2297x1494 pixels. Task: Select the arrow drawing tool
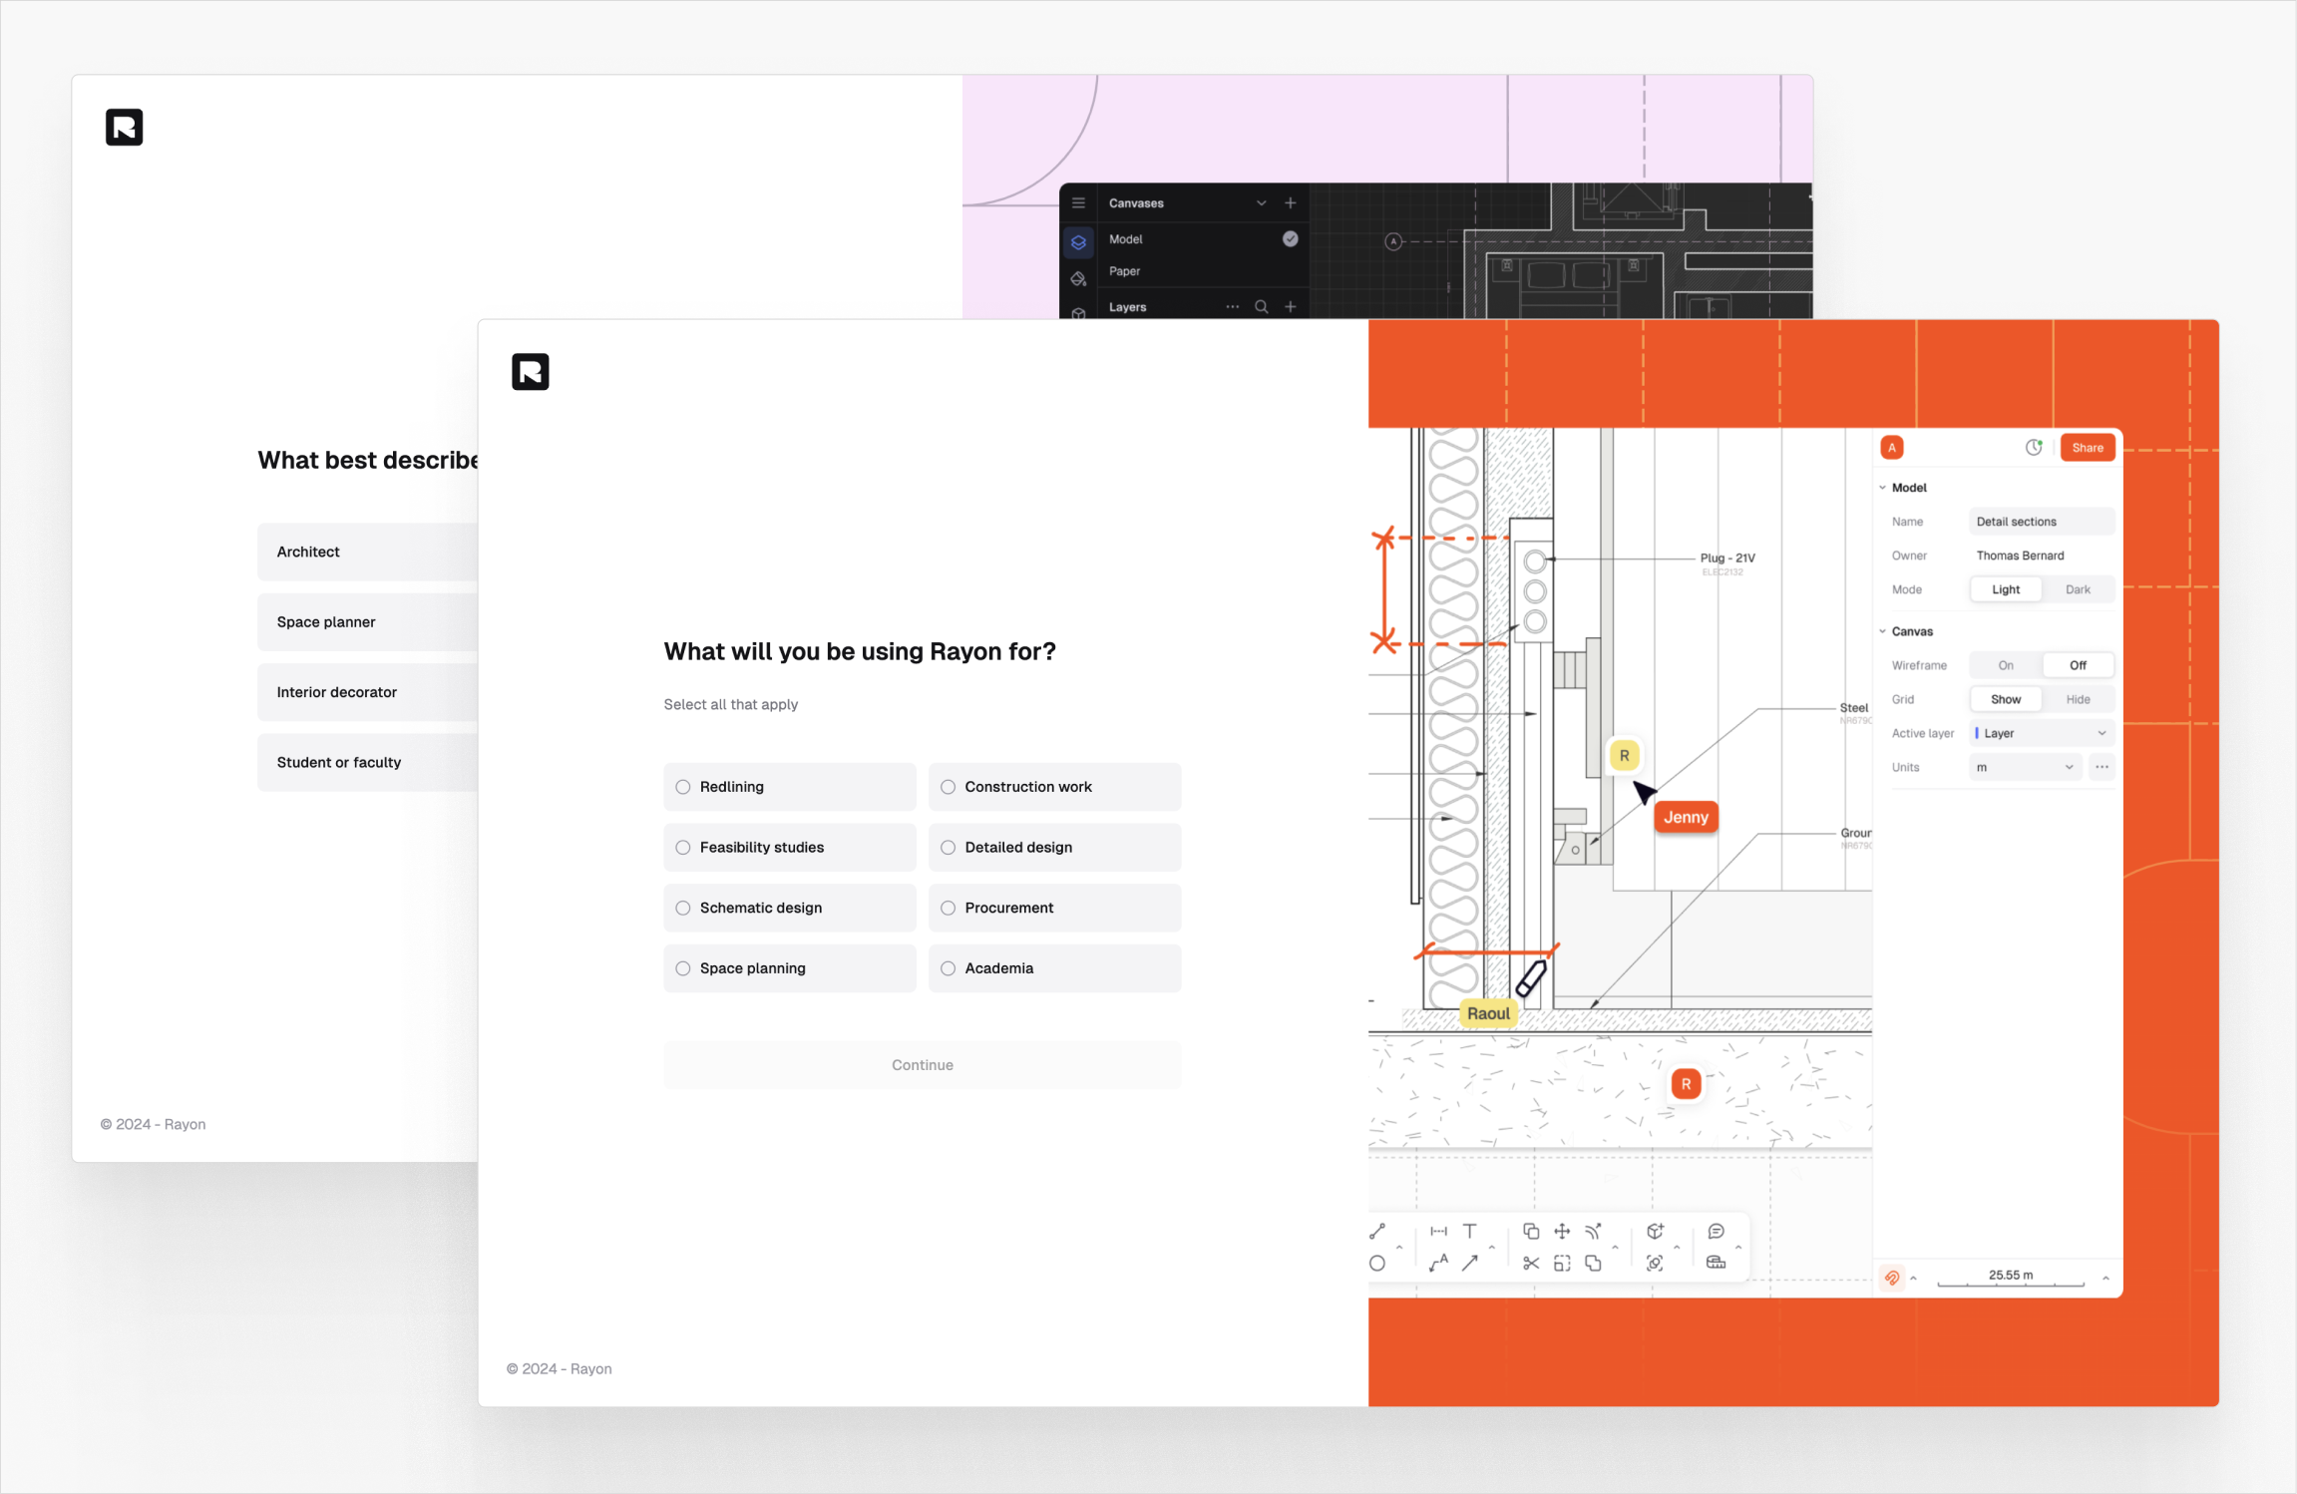click(1469, 1263)
